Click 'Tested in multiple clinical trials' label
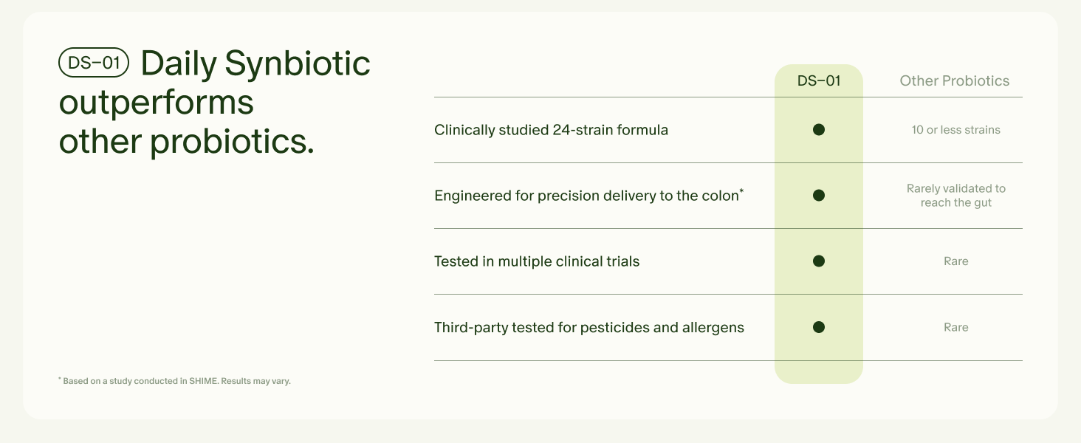The image size is (1081, 443). (537, 261)
